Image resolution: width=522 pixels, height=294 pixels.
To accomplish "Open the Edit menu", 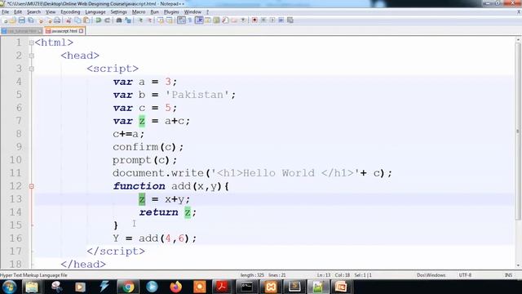I will 18,11.
